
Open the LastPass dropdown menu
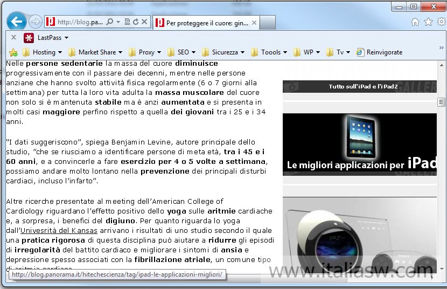[66, 38]
